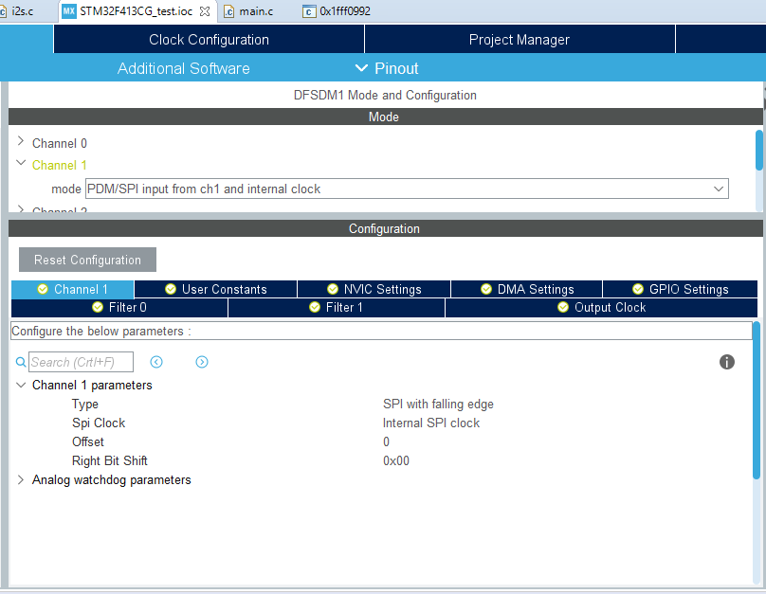The height and width of the screenshot is (594, 766).
Task: Open the Pinout chevron dropdown
Action: coord(361,68)
